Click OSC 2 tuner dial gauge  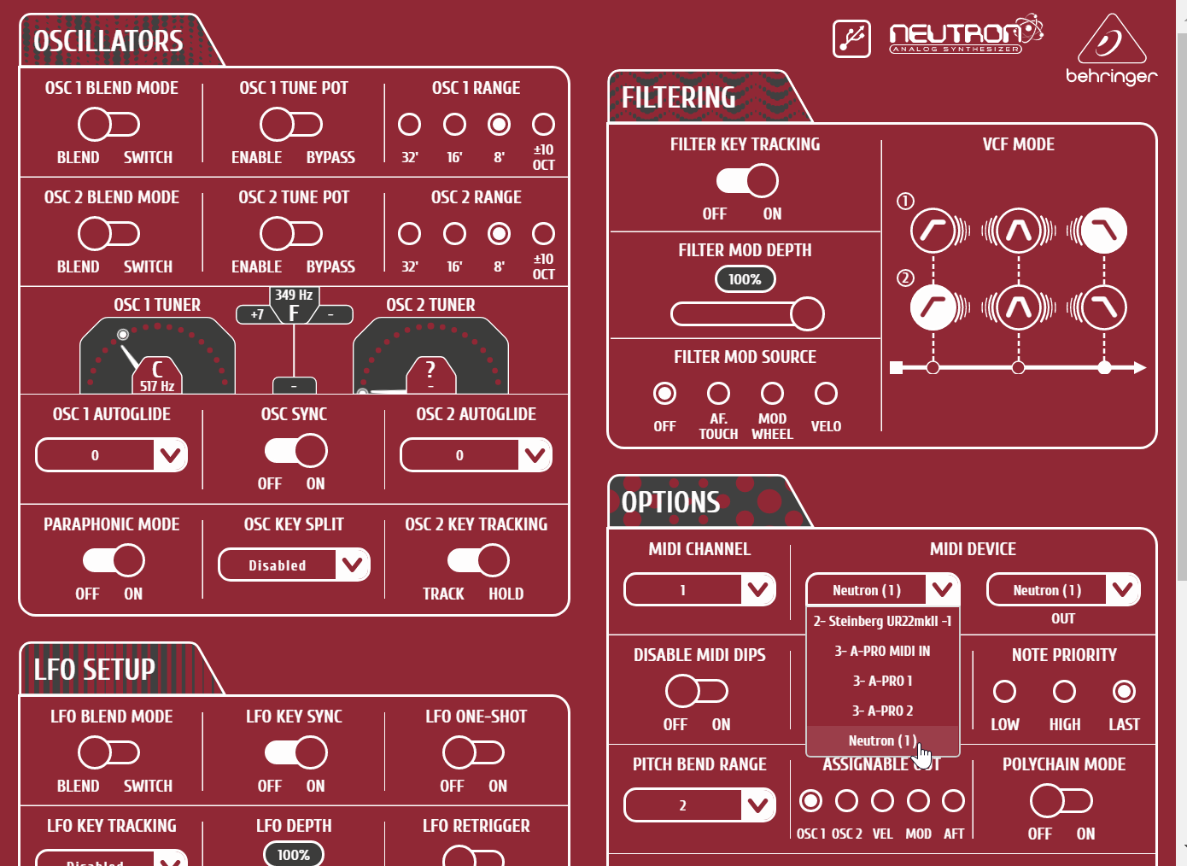point(430,355)
